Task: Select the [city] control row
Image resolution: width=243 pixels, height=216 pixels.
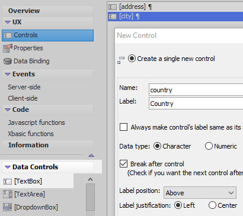Action: pos(175,17)
